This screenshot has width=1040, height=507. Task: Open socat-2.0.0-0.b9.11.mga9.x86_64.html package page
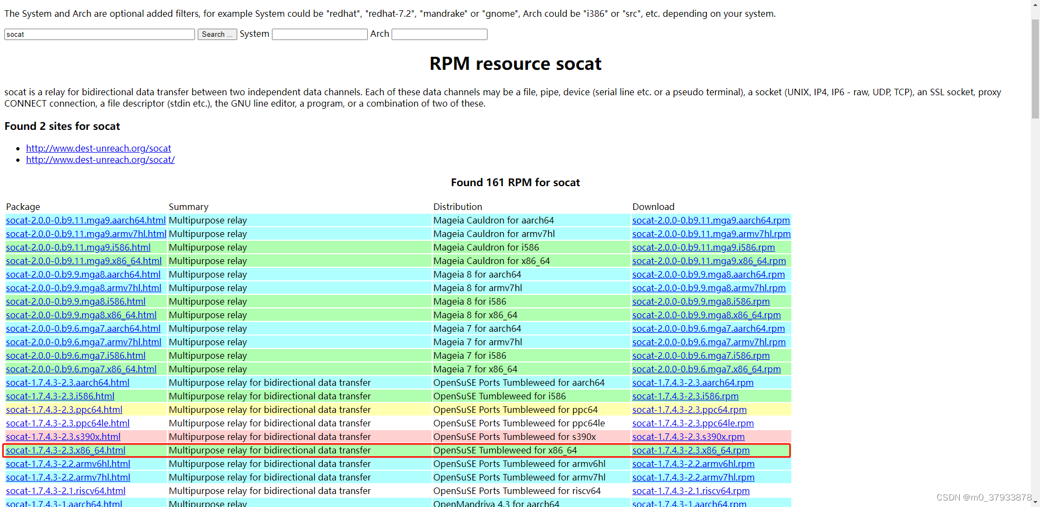(83, 261)
